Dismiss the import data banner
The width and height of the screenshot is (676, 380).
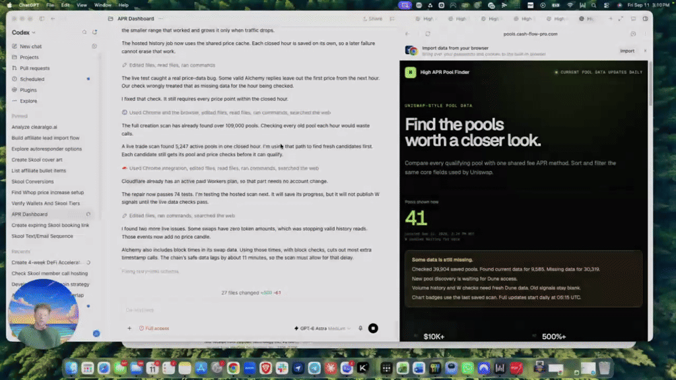(x=646, y=51)
